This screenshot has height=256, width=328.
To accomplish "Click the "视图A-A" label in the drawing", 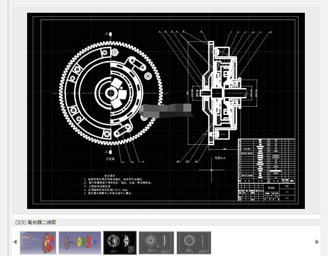I will tap(220, 158).
